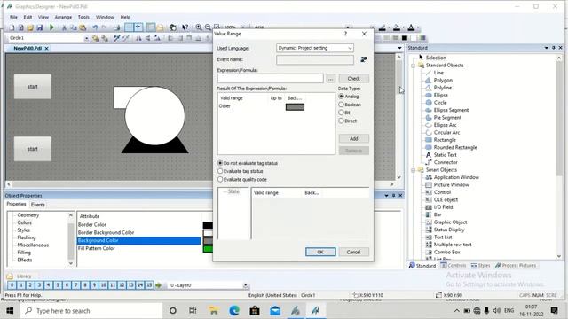Select the Ellipse object in Standard palette

440,95
